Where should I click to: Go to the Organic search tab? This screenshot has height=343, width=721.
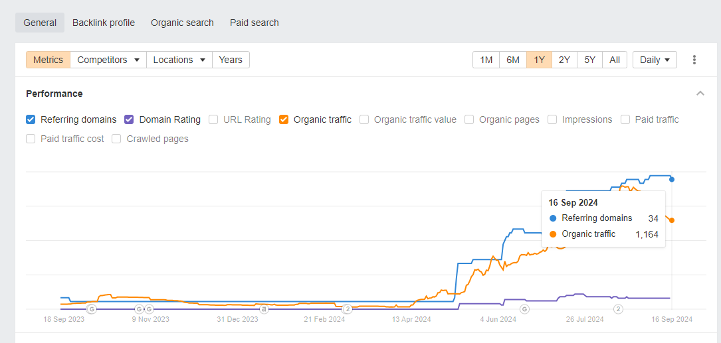[x=182, y=23]
